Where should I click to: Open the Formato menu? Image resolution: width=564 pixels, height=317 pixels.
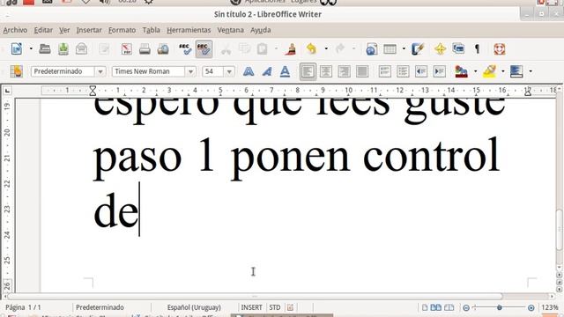pos(122,30)
